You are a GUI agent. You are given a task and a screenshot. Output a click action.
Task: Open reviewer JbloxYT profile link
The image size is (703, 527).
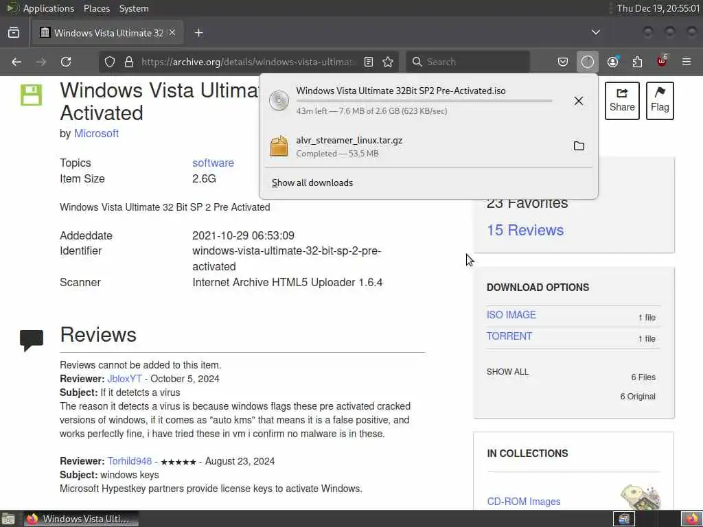[125, 379]
